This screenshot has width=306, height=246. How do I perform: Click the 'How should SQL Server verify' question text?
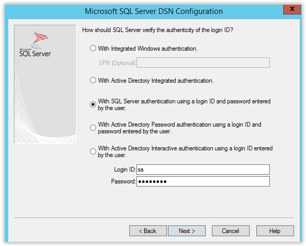[x=158, y=30]
